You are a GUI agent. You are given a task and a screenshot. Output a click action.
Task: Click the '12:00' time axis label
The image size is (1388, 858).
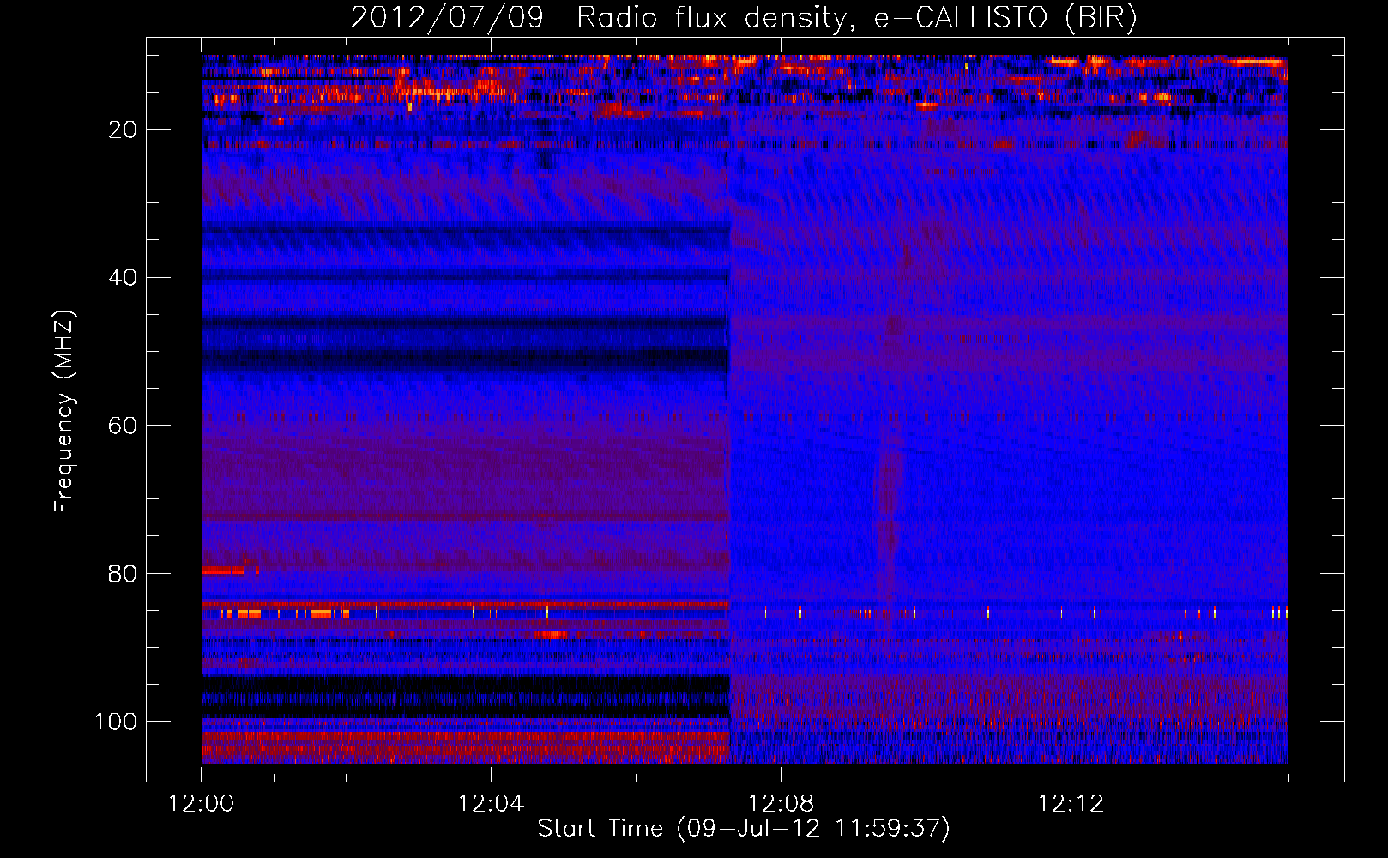202,804
